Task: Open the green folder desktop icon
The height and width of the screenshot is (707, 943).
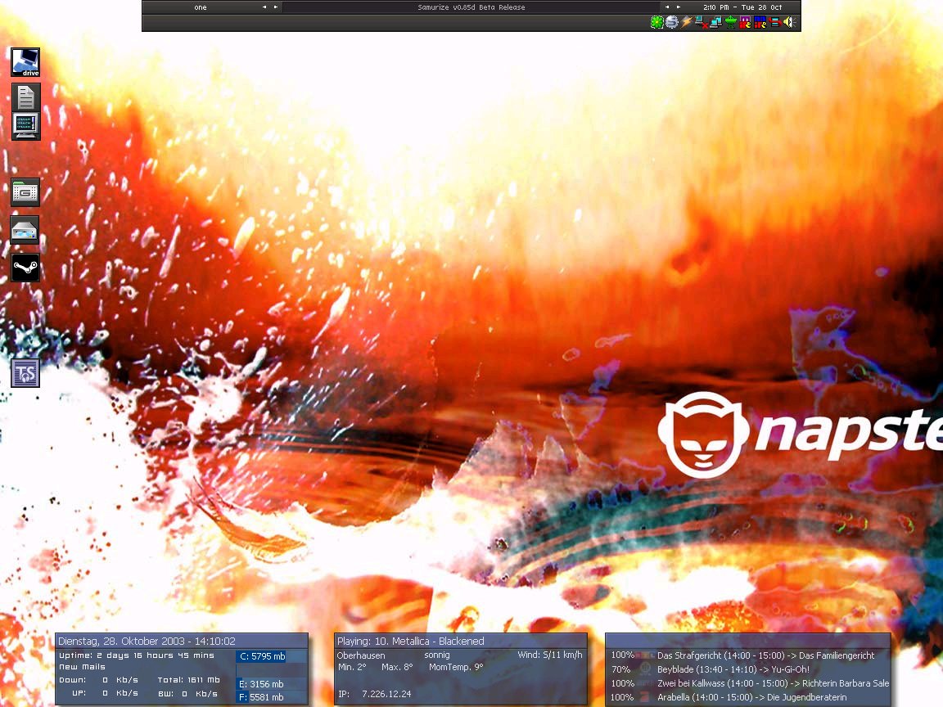Action: (x=25, y=192)
